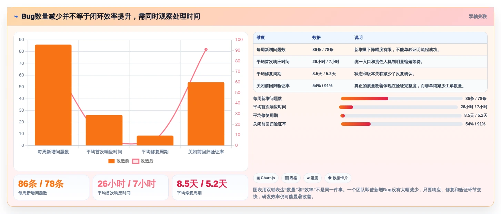The height and width of the screenshot is (214, 501).
Task: Click table cell 每周新增问题数
Action: pyautogui.click(x=271, y=50)
